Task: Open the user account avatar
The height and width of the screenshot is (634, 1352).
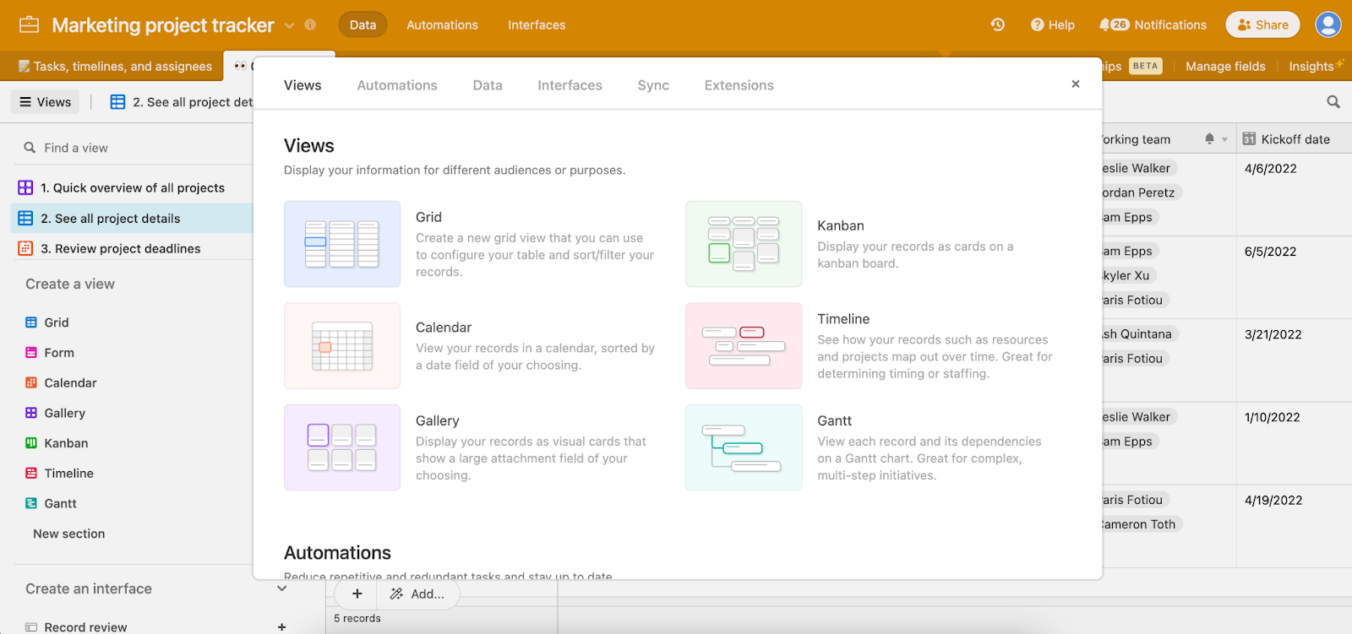Action: click(x=1328, y=24)
